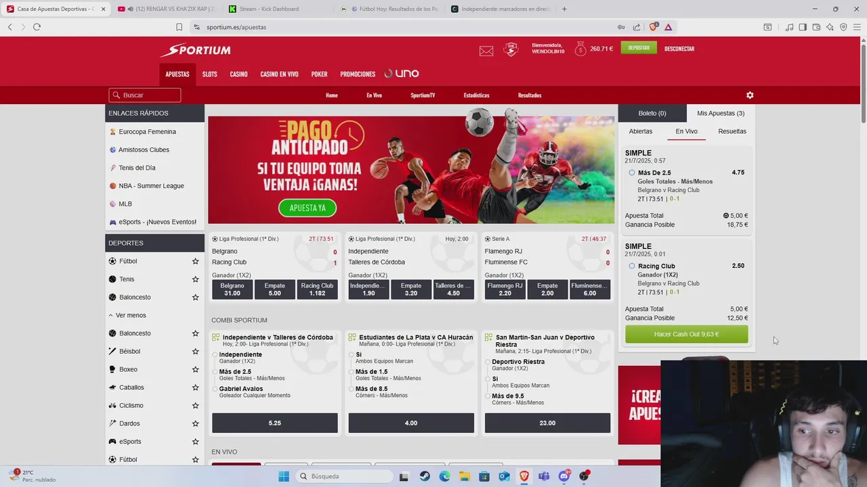Open the settings gear icon
Viewport: 867px width, 487px height.
[x=750, y=95]
